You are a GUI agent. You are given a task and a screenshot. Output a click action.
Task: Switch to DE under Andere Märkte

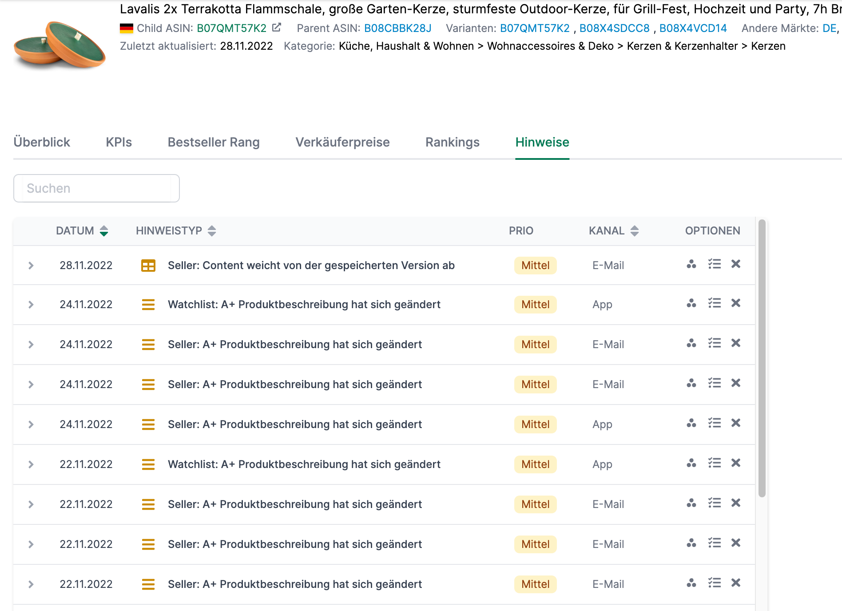click(829, 28)
